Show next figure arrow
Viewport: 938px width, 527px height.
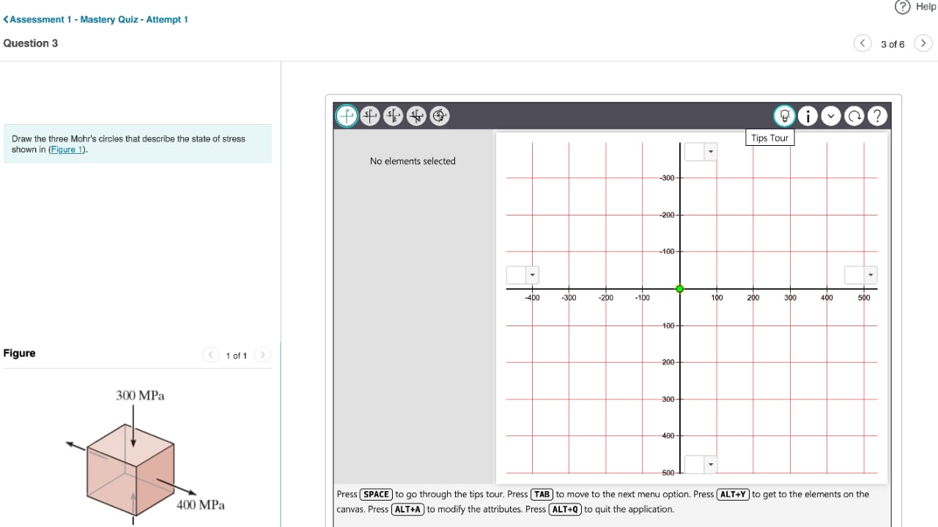262,355
